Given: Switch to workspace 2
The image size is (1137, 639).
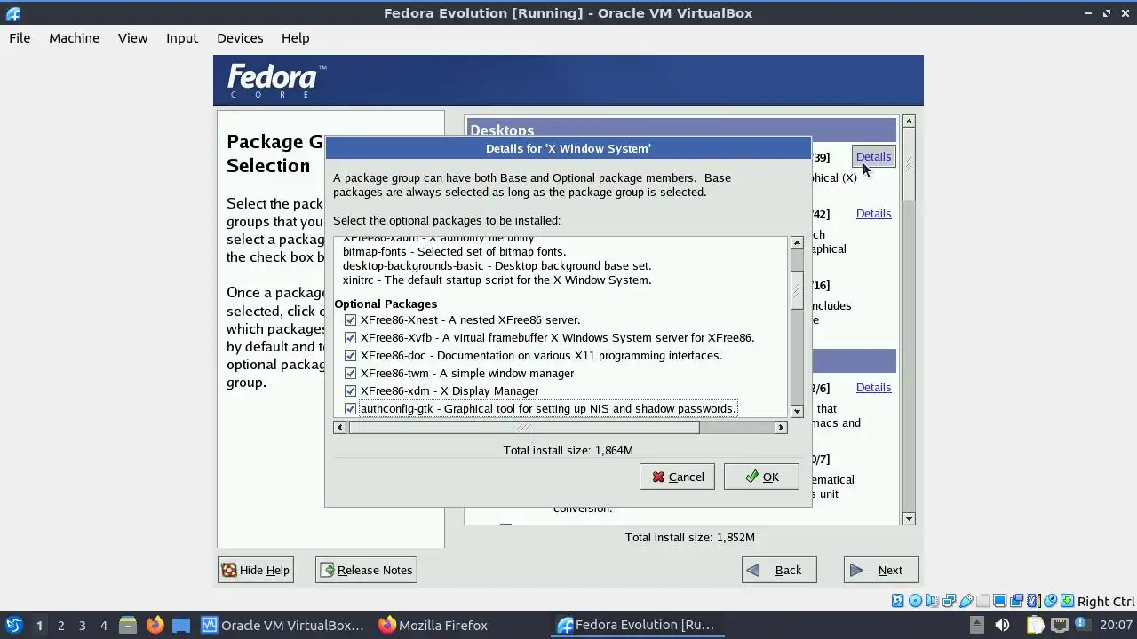Looking at the screenshot, I should tap(60, 625).
